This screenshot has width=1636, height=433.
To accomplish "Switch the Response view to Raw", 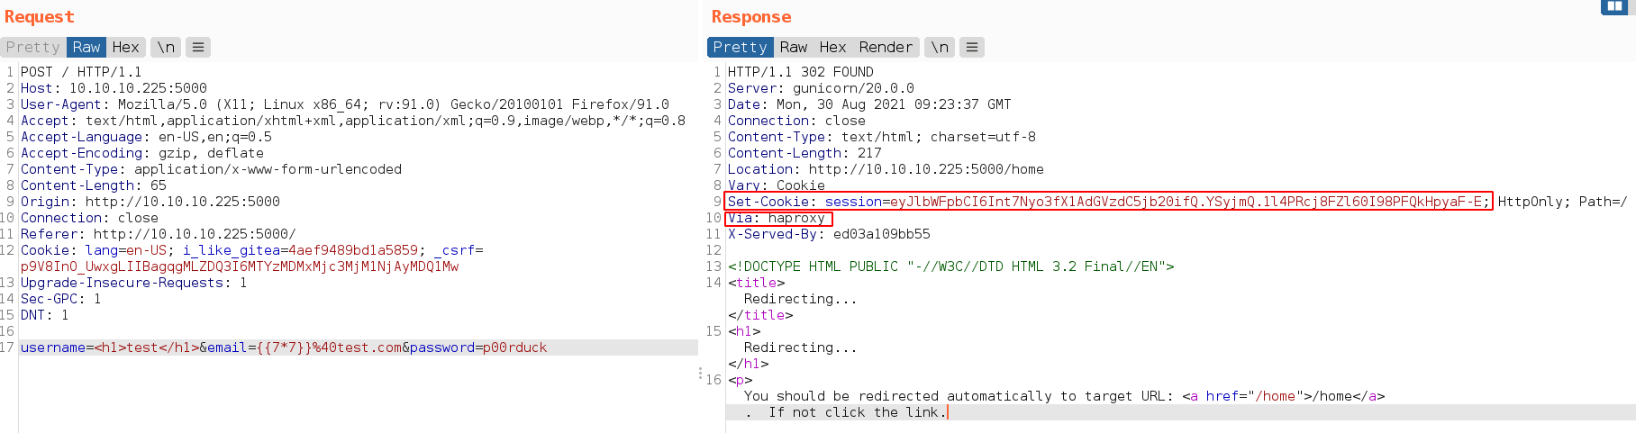I will tap(793, 48).
